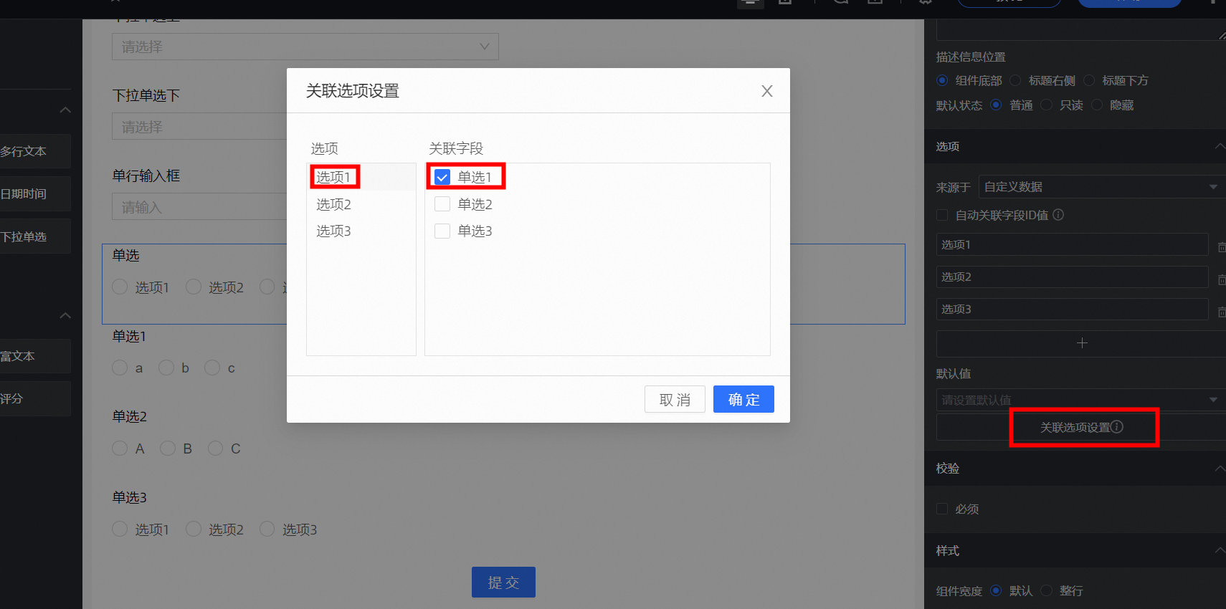This screenshot has width=1226, height=609.
Task: Delete 选项1 using its trash icon
Action: (x=1222, y=247)
